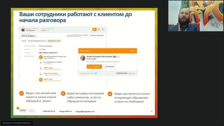Click the Webinar.ru platform label at bottom
This screenshot has height=126, width=224.
click(17, 123)
